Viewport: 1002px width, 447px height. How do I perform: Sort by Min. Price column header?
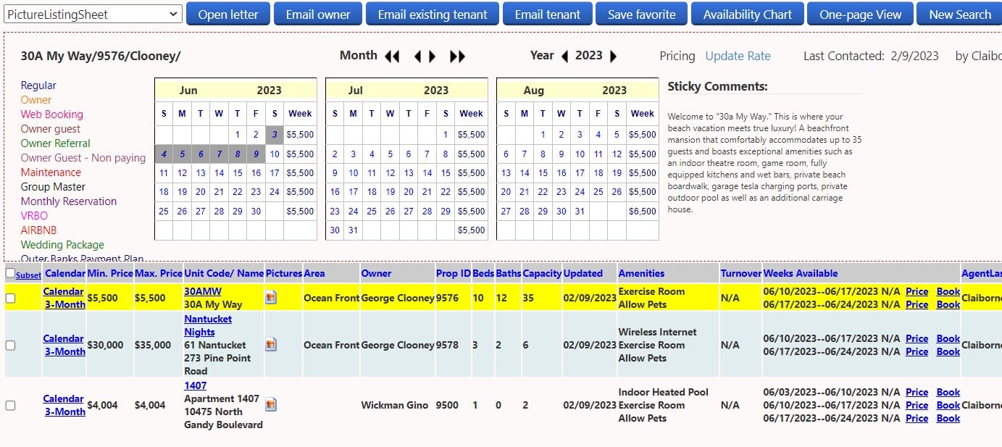110,273
